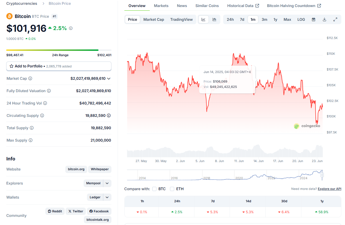Screen dimensions: 345x225
Task: Download chart data icon
Action: 324,19
